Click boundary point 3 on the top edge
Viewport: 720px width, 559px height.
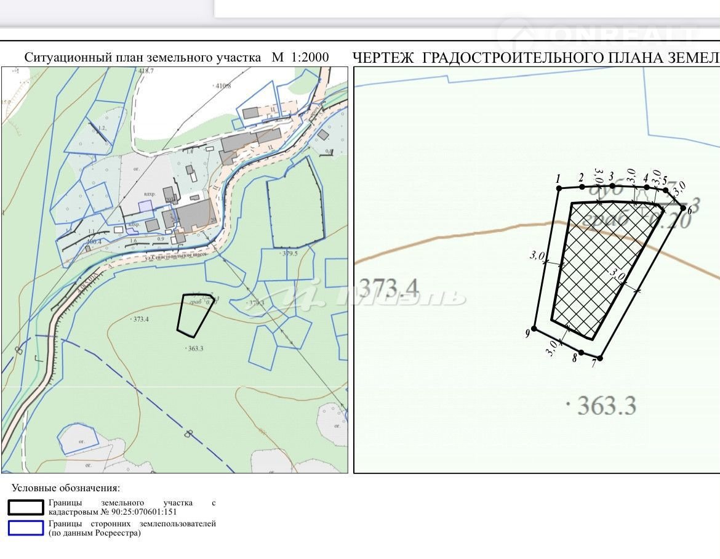pos(612,185)
